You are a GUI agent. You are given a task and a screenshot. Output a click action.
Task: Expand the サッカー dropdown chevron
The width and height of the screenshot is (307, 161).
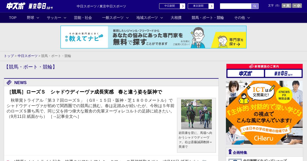65,18
